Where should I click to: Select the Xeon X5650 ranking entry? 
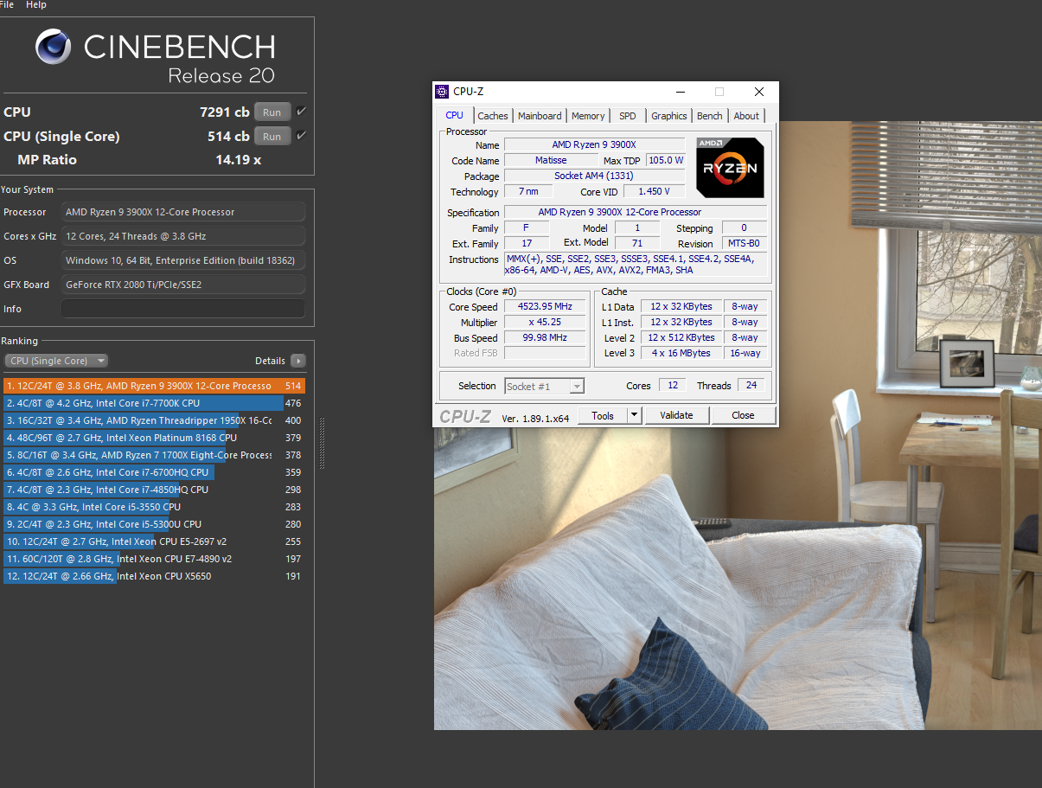pos(154,576)
